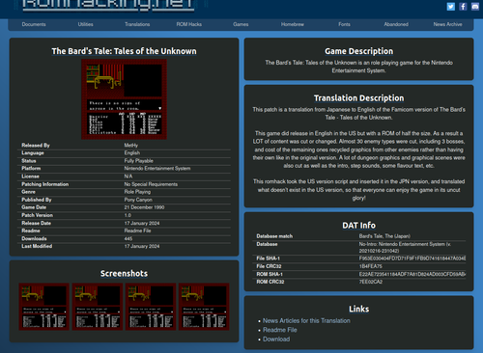Select the ROM SHA-1 hash value
The height and width of the screenshot is (353, 483).
click(x=412, y=274)
